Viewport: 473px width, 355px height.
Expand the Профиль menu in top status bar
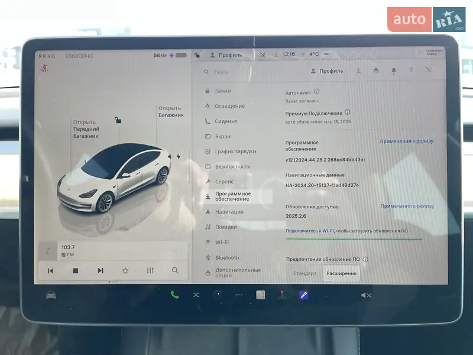click(226, 55)
